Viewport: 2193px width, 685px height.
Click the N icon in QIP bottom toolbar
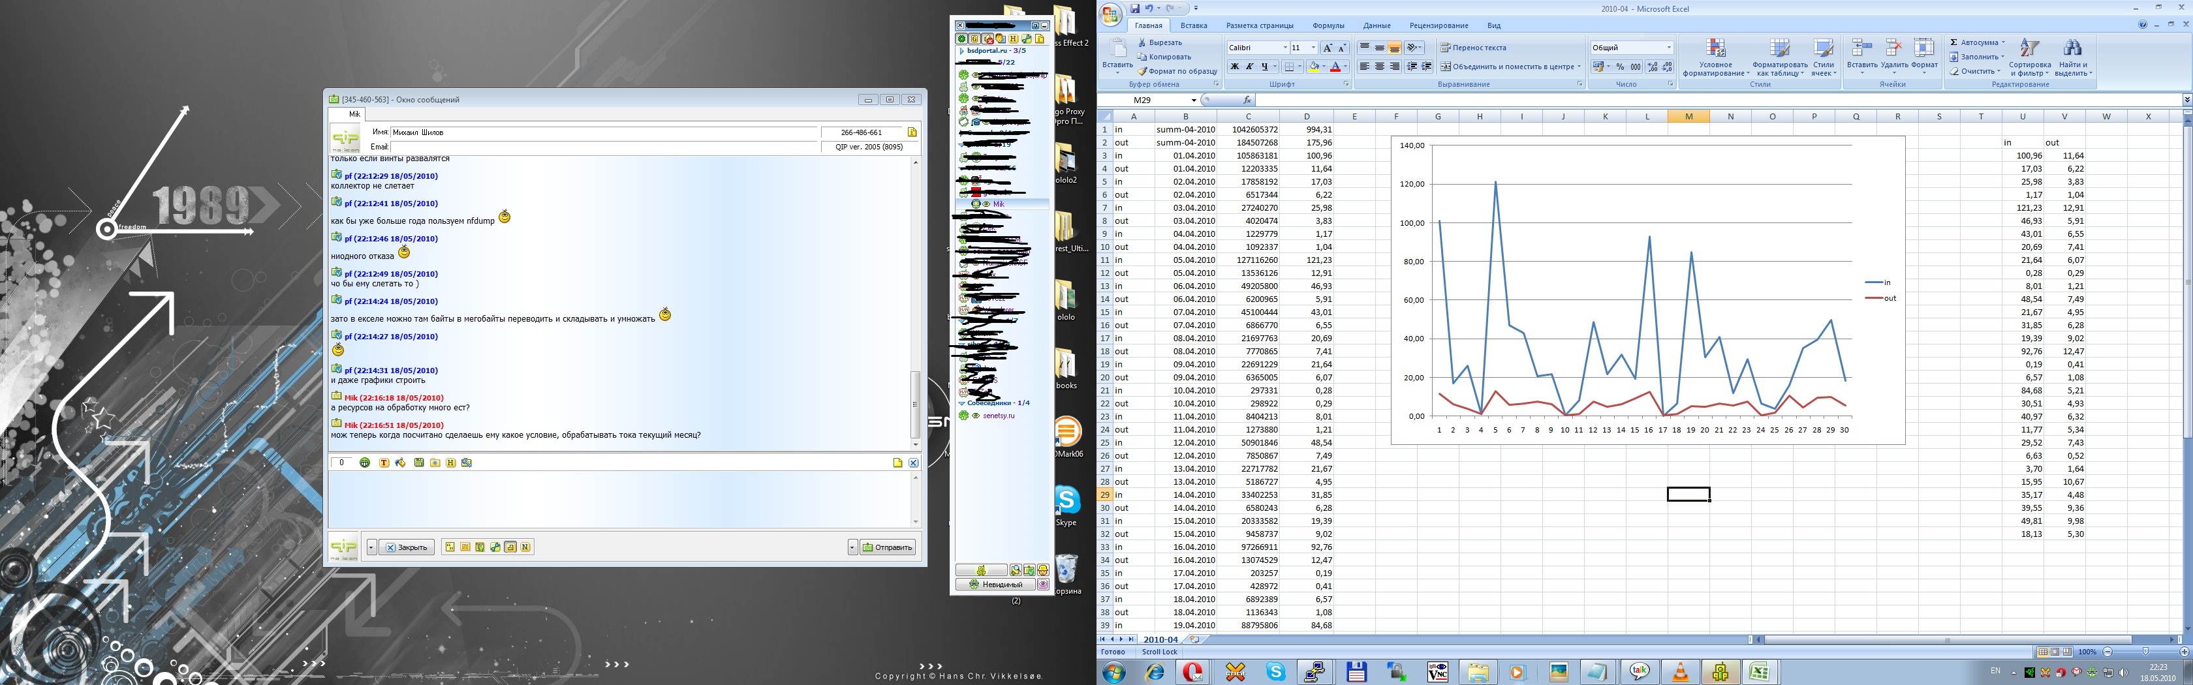525,547
